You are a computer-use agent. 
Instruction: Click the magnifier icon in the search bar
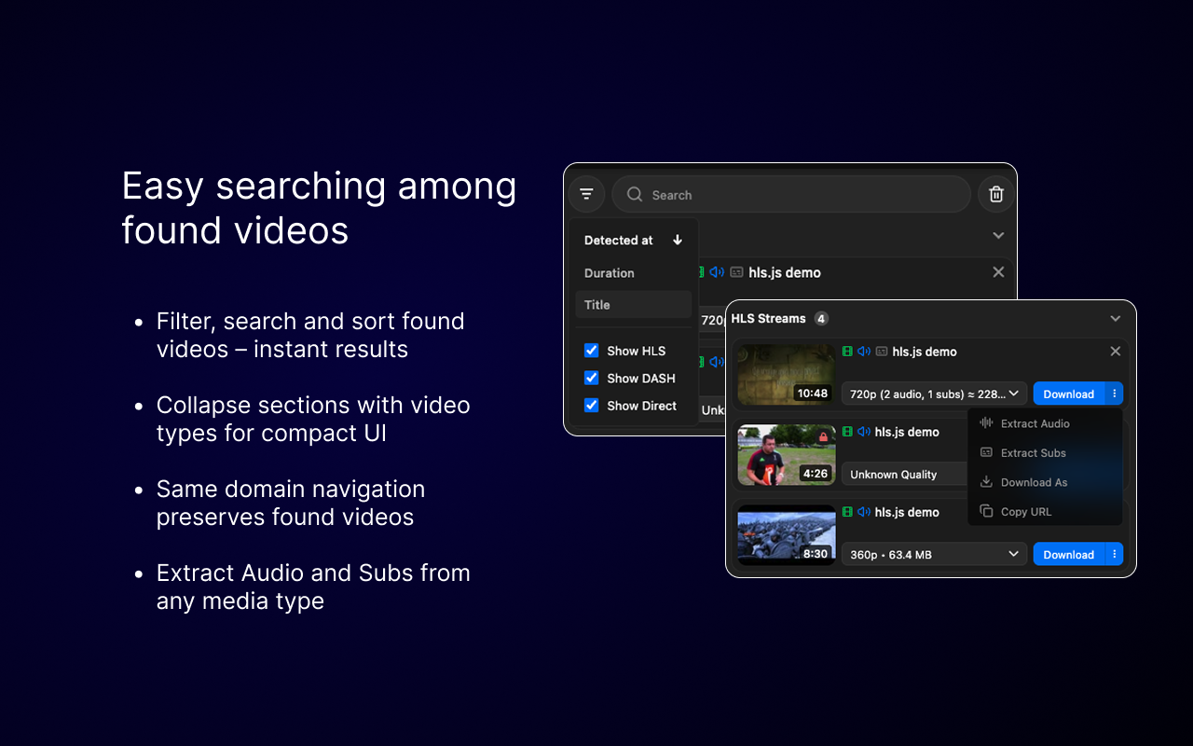pos(635,195)
